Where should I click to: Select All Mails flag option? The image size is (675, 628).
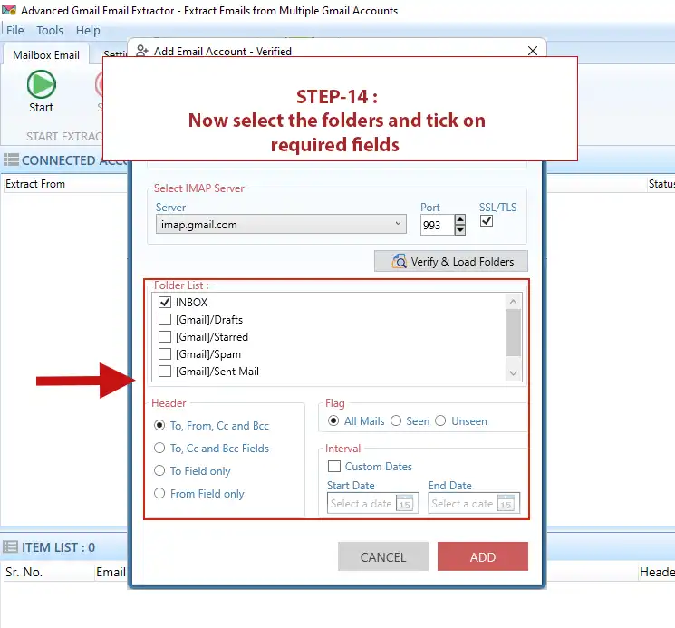coord(333,420)
